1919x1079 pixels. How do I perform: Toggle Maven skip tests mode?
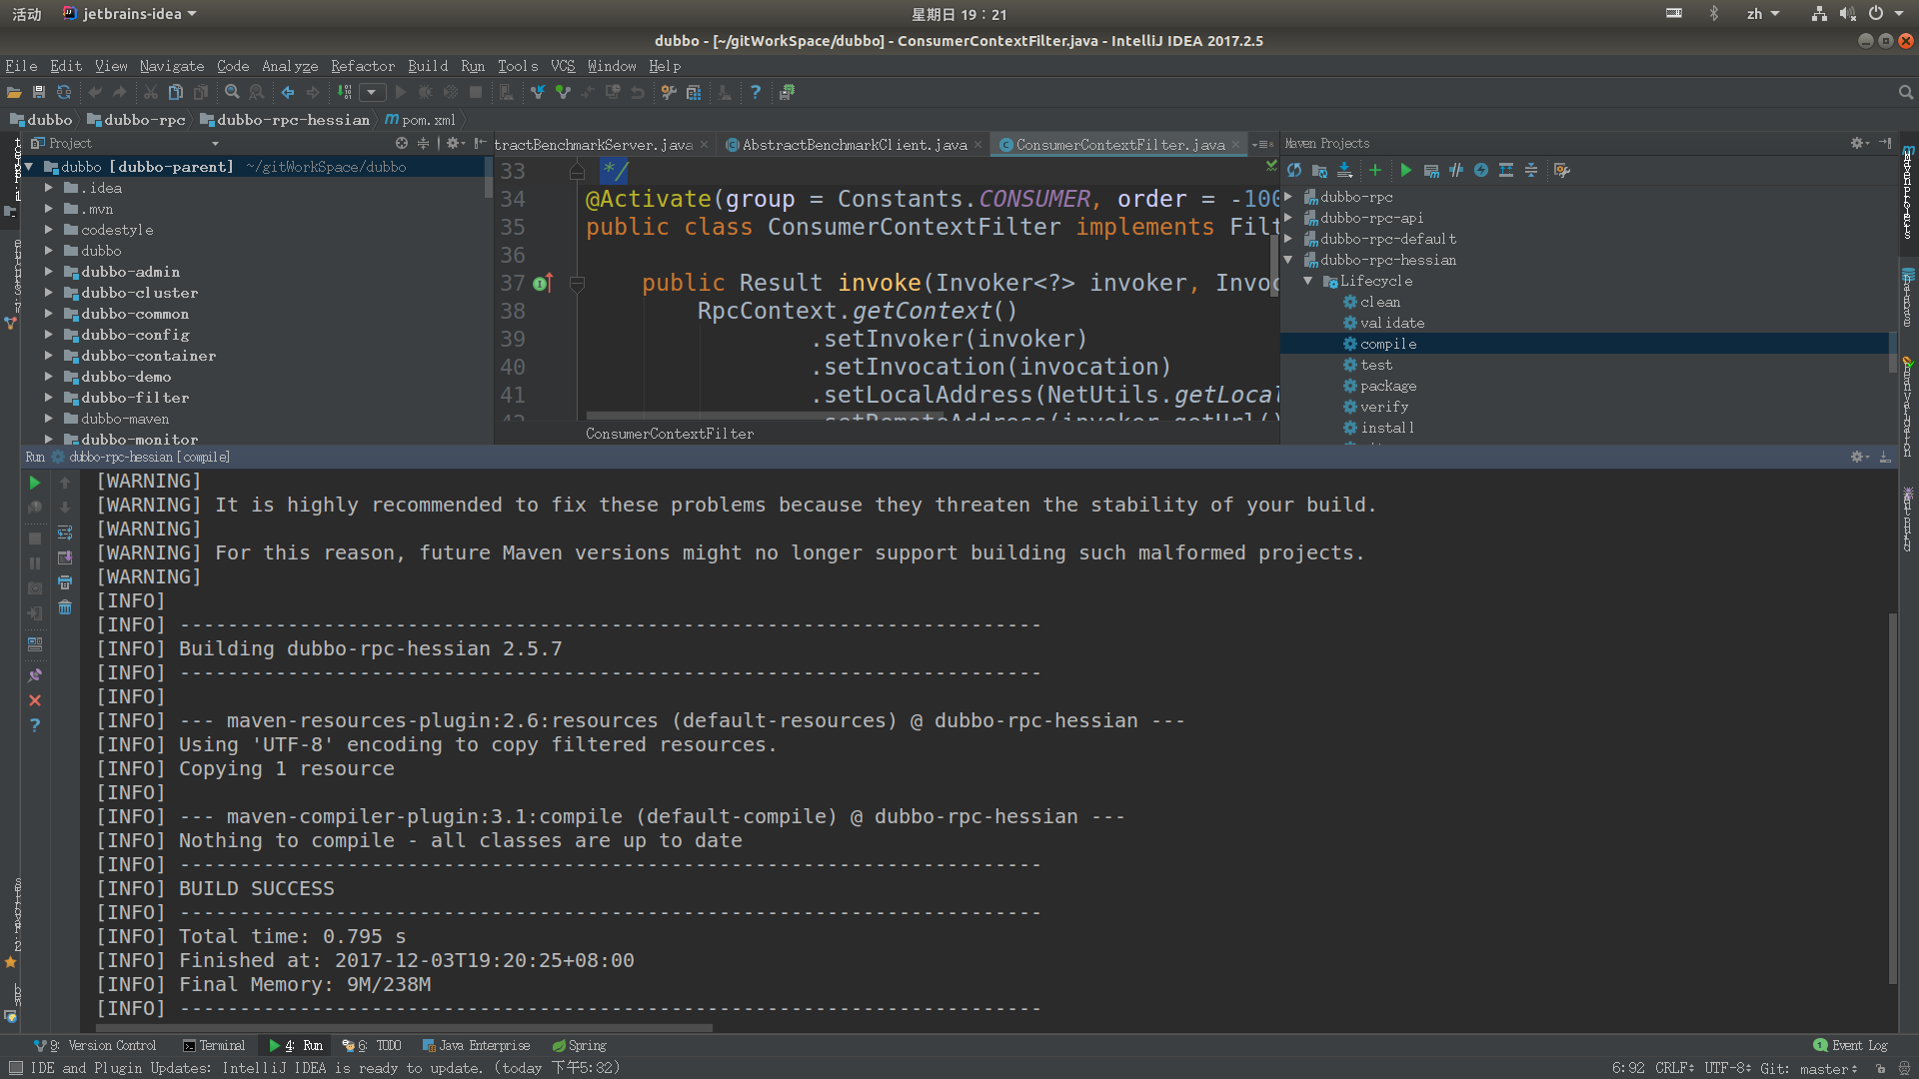(x=1481, y=171)
